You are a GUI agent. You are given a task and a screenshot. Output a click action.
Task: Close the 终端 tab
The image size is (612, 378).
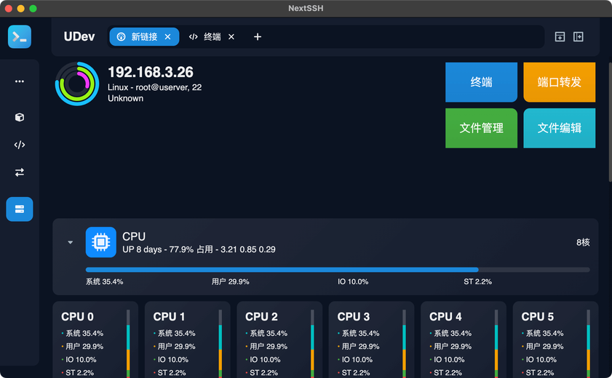point(231,36)
